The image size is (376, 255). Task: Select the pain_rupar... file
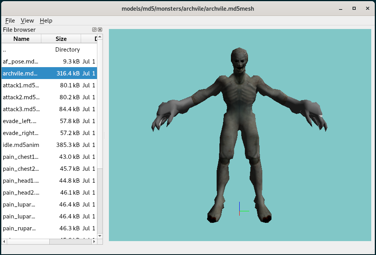tap(49, 228)
